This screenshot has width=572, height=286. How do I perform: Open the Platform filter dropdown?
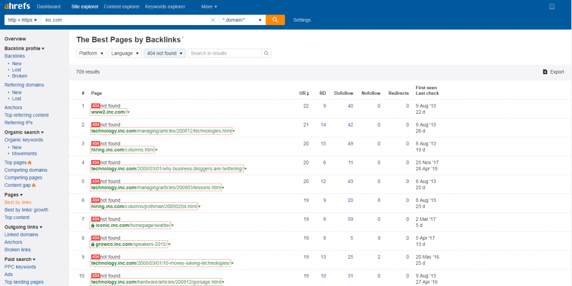91,53
